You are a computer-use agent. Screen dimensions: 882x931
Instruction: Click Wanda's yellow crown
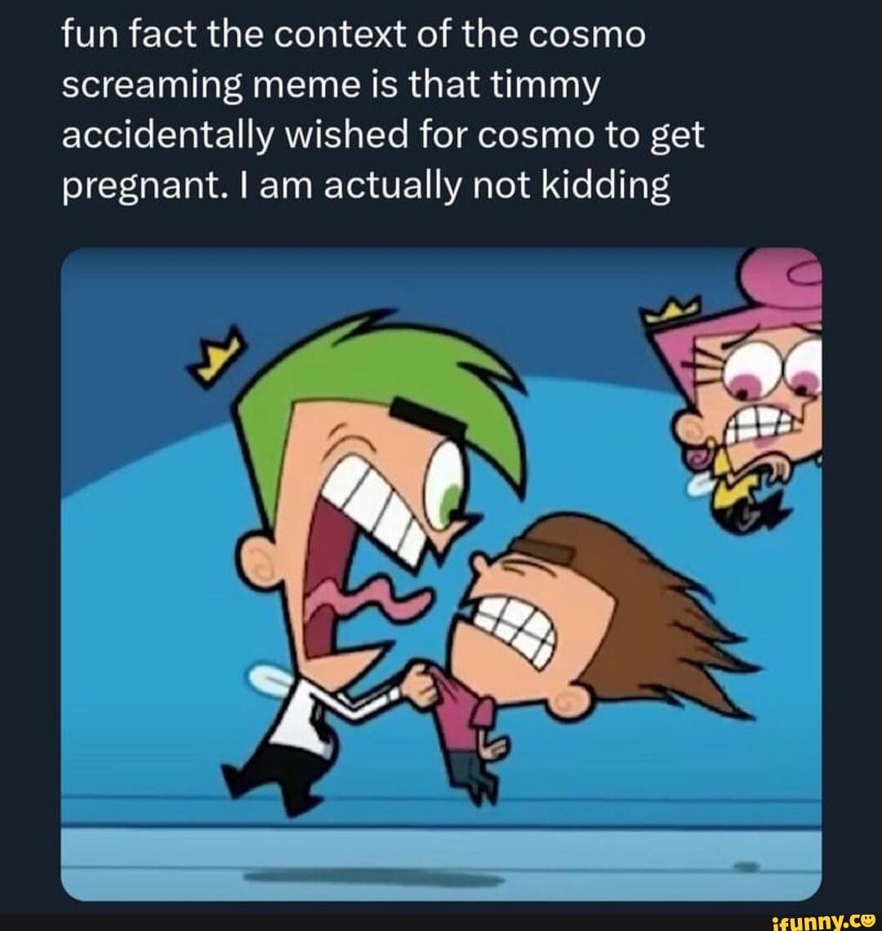coord(675,310)
